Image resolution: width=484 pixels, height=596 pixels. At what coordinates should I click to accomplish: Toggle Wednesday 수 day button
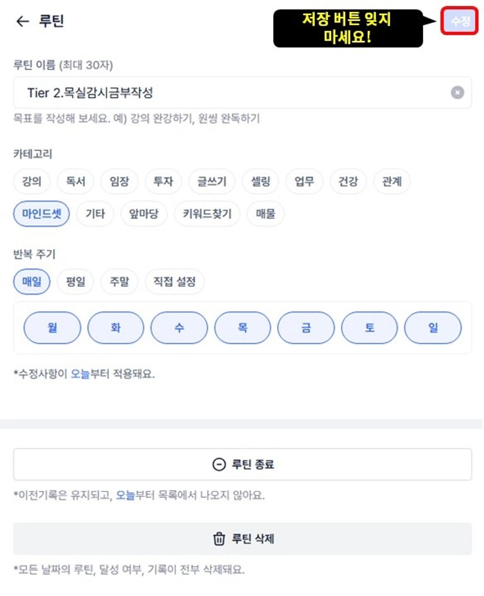click(179, 328)
